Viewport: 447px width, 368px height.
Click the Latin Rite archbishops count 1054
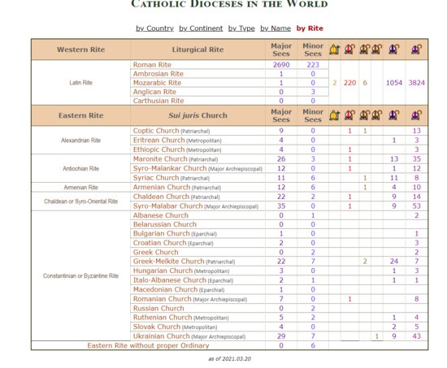pyautogui.click(x=394, y=83)
